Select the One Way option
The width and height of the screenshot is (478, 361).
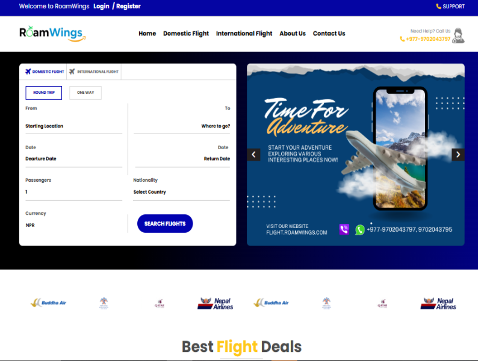(85, 93)
